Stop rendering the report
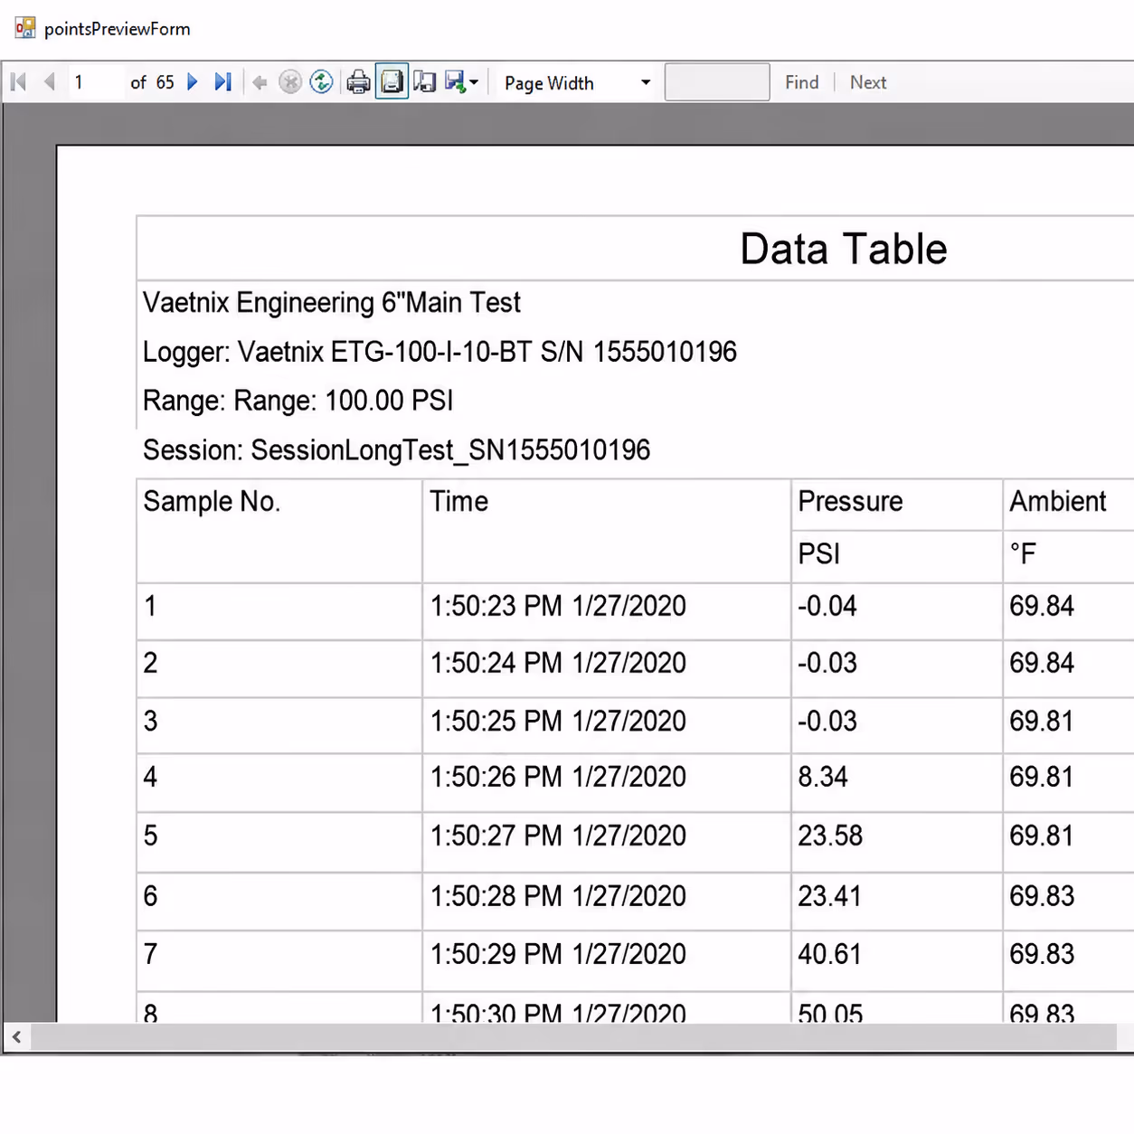This screenshot has height=1134, width=1134. (290, 82)
